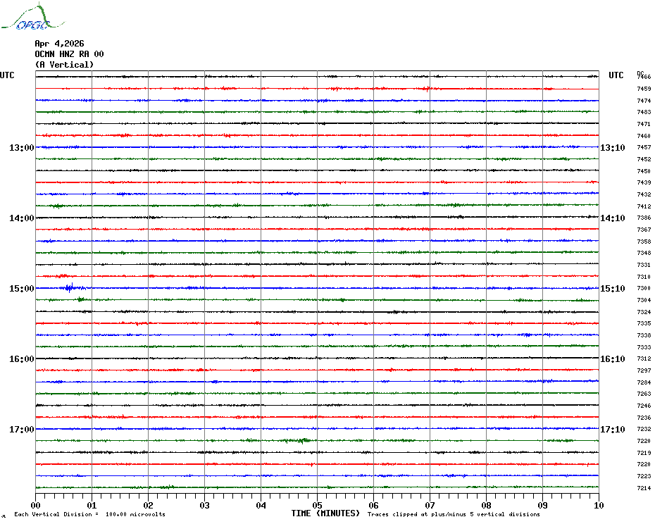The image size is (655, 524).
Task: Click the '16:00' time label
Action: tap(22, 359)
